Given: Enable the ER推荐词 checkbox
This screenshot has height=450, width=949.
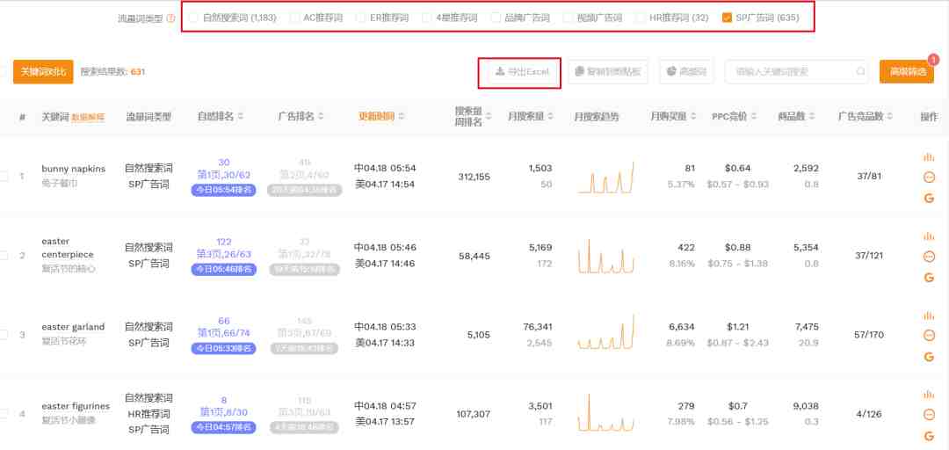Looking at the screenshot, I should point(361,18).
